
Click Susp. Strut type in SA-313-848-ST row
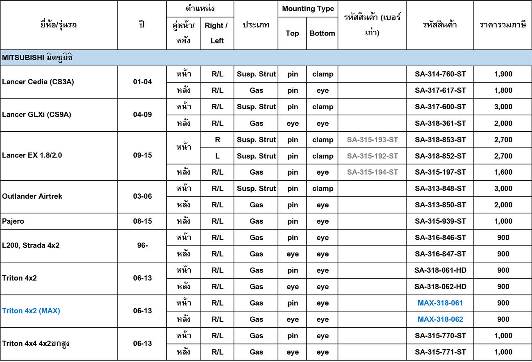tap(256, 189)
